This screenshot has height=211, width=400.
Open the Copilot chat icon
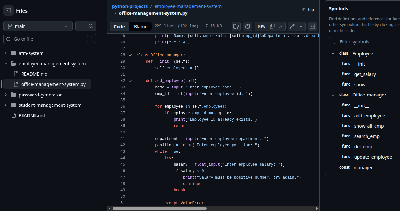tap(247, 26)
